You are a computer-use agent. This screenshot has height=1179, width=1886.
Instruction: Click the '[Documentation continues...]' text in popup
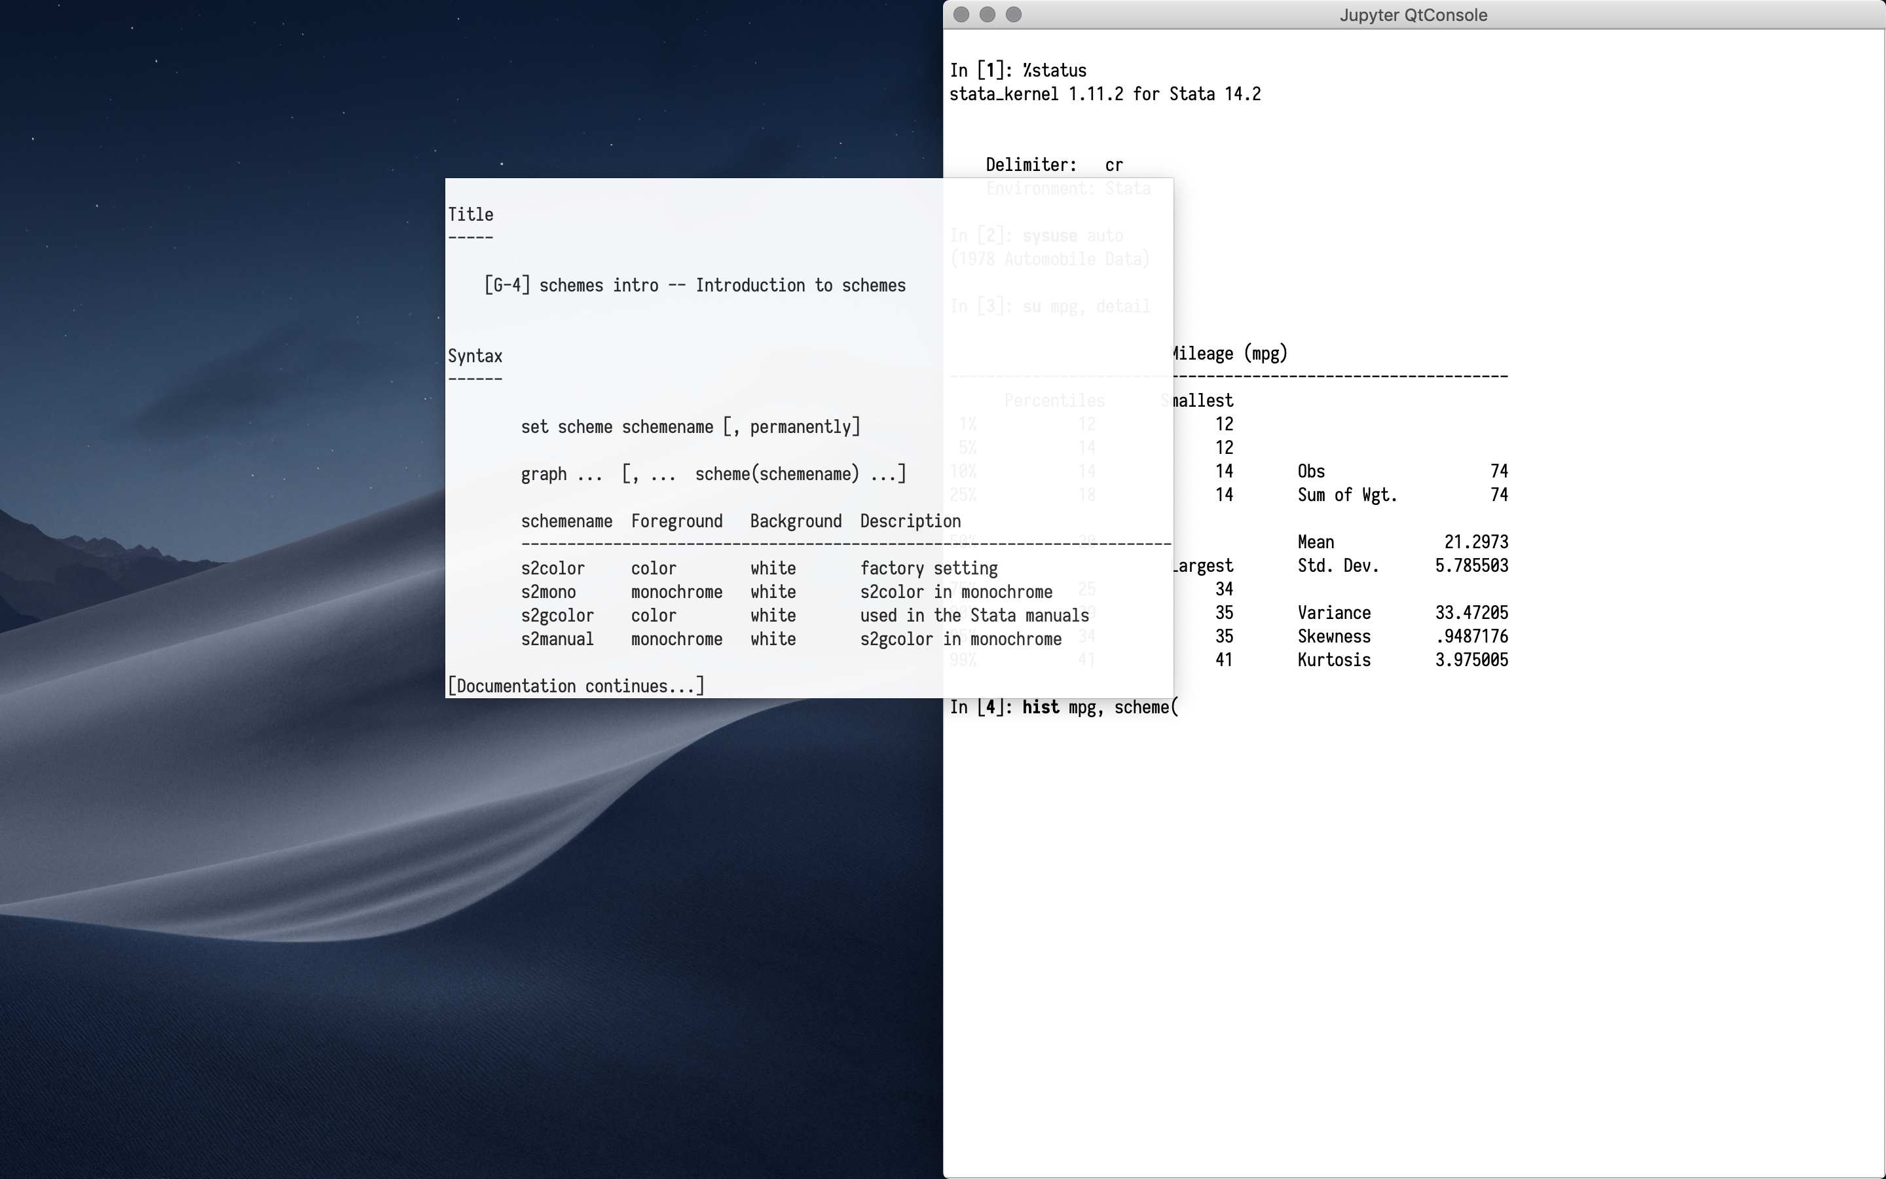pyautogui.click(x=576, y=686)
